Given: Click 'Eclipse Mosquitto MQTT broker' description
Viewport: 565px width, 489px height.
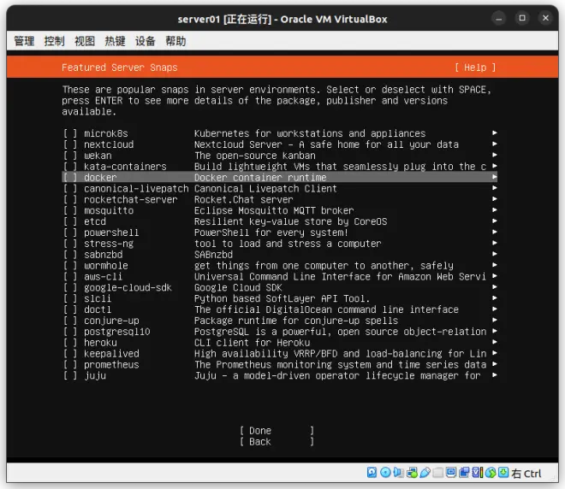Looking at the screenshot, I should pos(274,210).
